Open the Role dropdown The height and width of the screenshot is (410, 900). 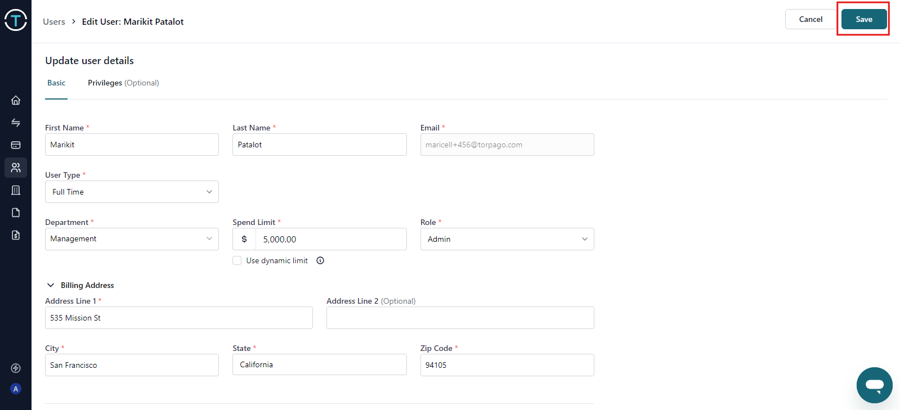pyautogui.click(x=507, y=239)
